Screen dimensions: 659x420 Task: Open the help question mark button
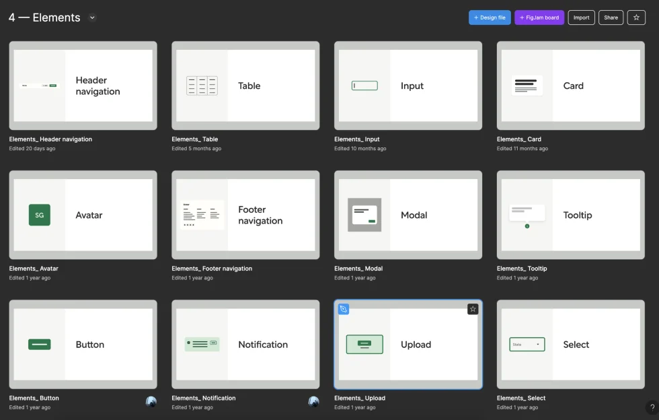[652, 407]
